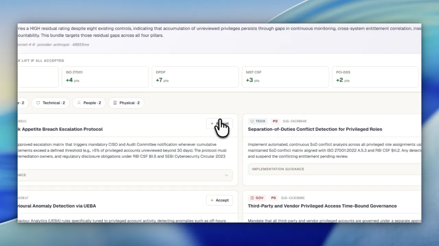
Task: Click the building icon on Physical chip
Action: pos(115,103)
